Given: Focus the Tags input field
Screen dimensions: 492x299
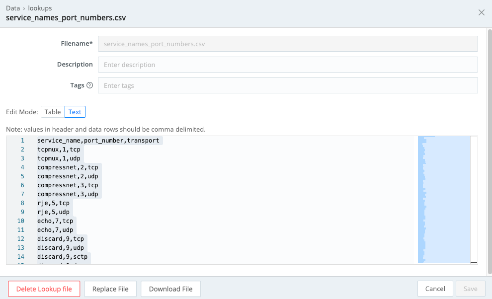Looking at the screenshot, I should point(288,85).
